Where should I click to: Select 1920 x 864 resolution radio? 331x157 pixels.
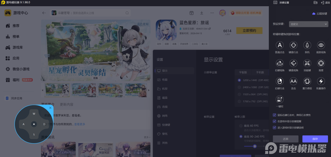[x=239, y=94]
